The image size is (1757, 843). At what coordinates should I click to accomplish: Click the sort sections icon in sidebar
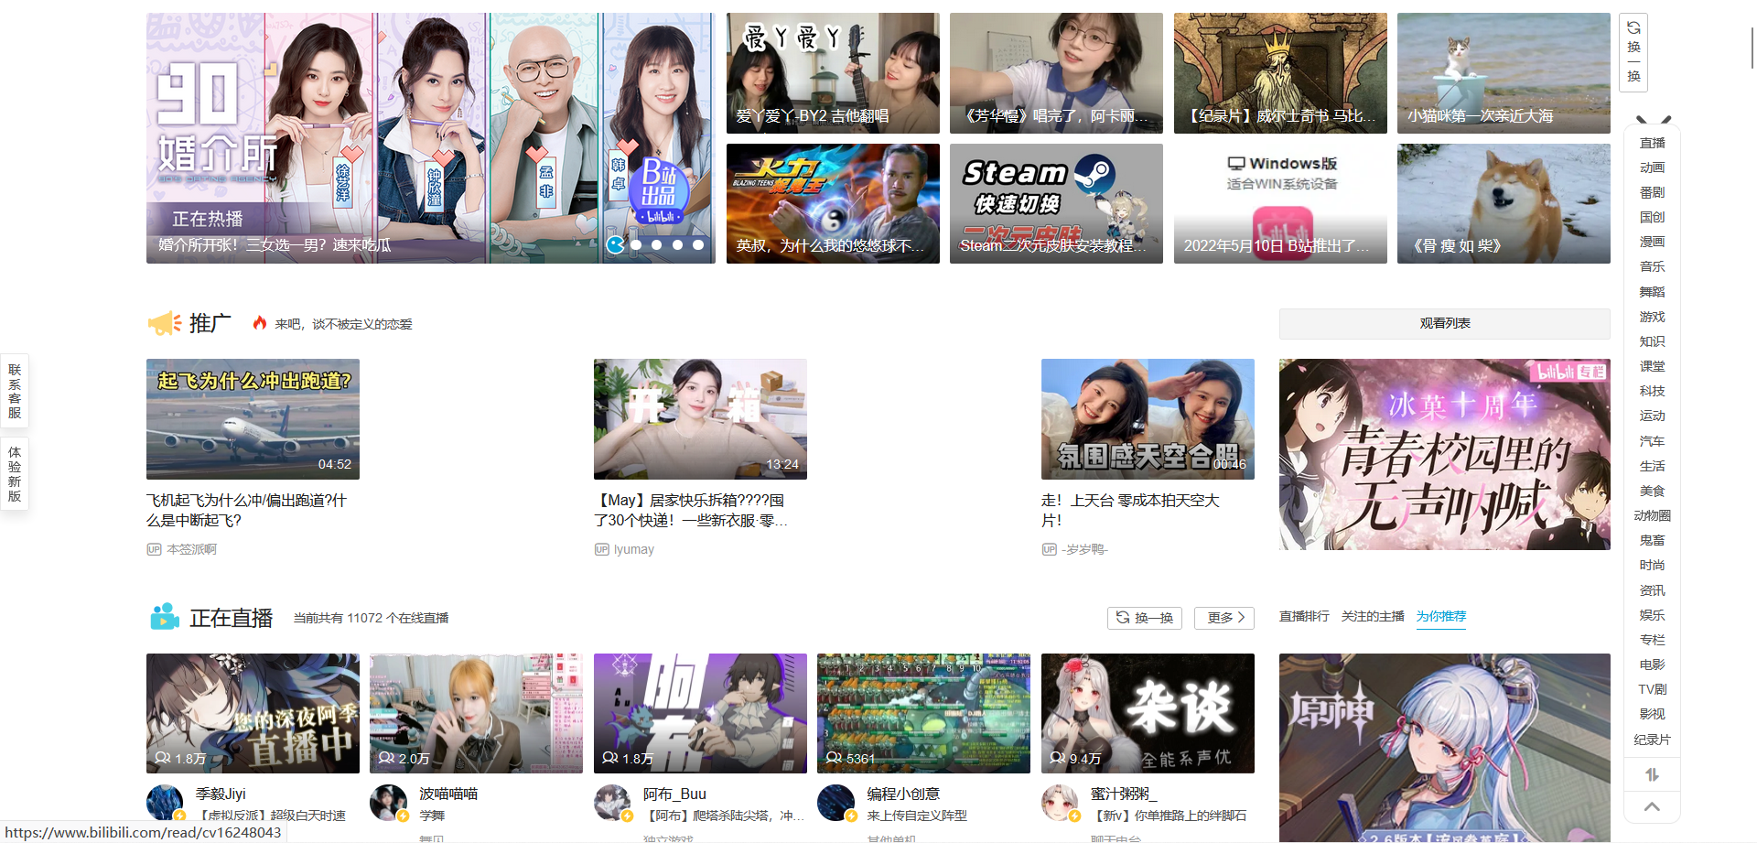[x=1652, y=774]
